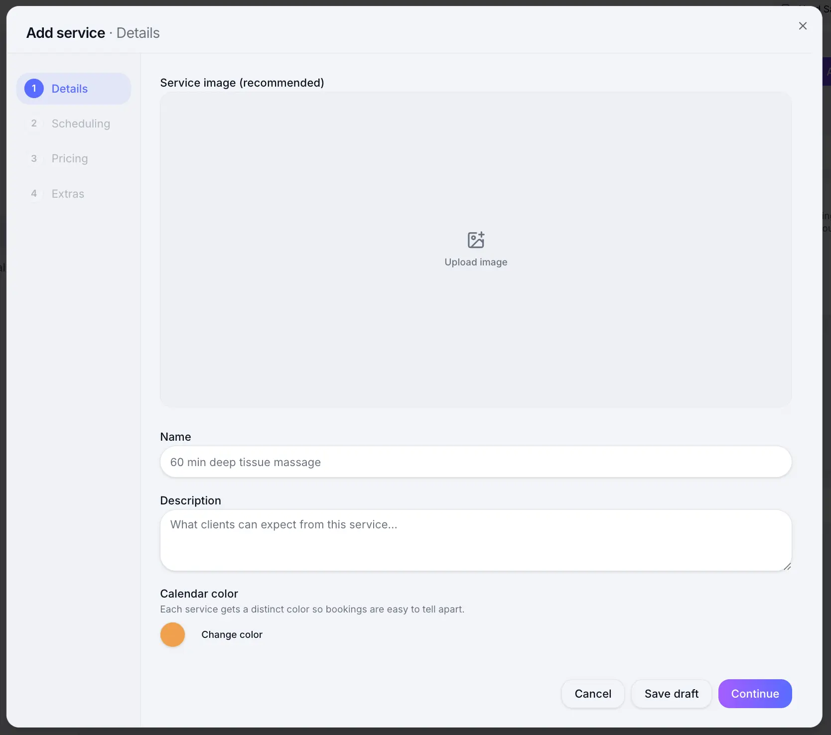Click the Description resize handle
The image size is (831, 735).
point(787,566)
